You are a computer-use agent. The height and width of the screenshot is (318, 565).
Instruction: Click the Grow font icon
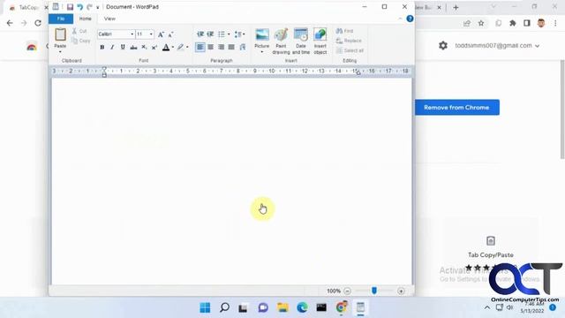pyautogui.click(x=161, y=34)
